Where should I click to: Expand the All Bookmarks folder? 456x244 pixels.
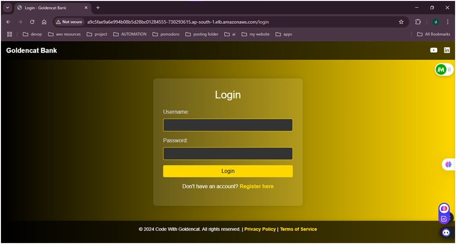coord(433,34)
